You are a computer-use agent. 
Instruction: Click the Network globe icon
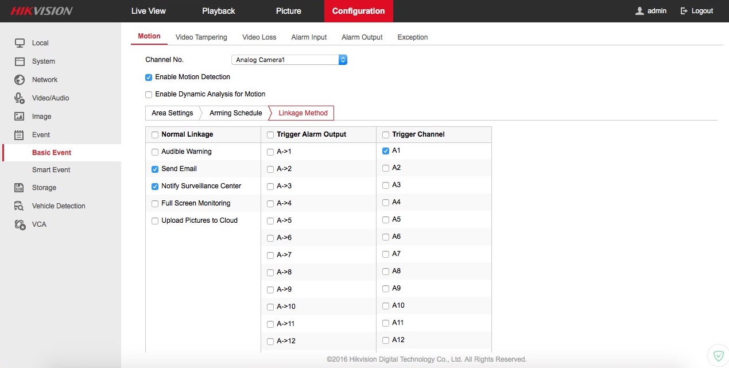point(20,80)
